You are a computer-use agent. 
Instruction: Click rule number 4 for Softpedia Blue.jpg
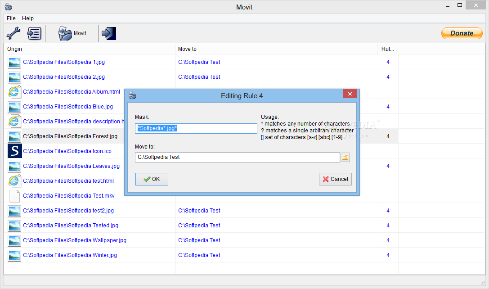pos(388,106)
